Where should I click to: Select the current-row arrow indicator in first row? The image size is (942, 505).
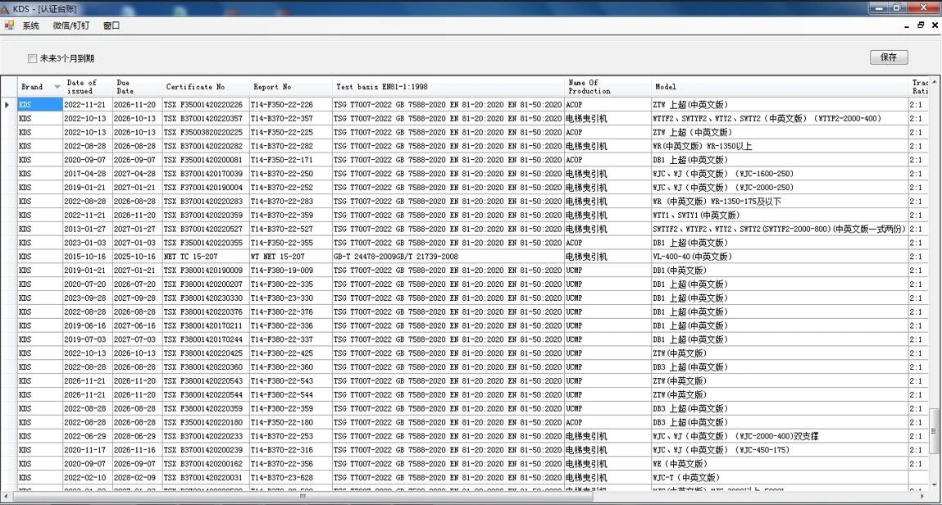pyautogui.click(x=8, y=105)
